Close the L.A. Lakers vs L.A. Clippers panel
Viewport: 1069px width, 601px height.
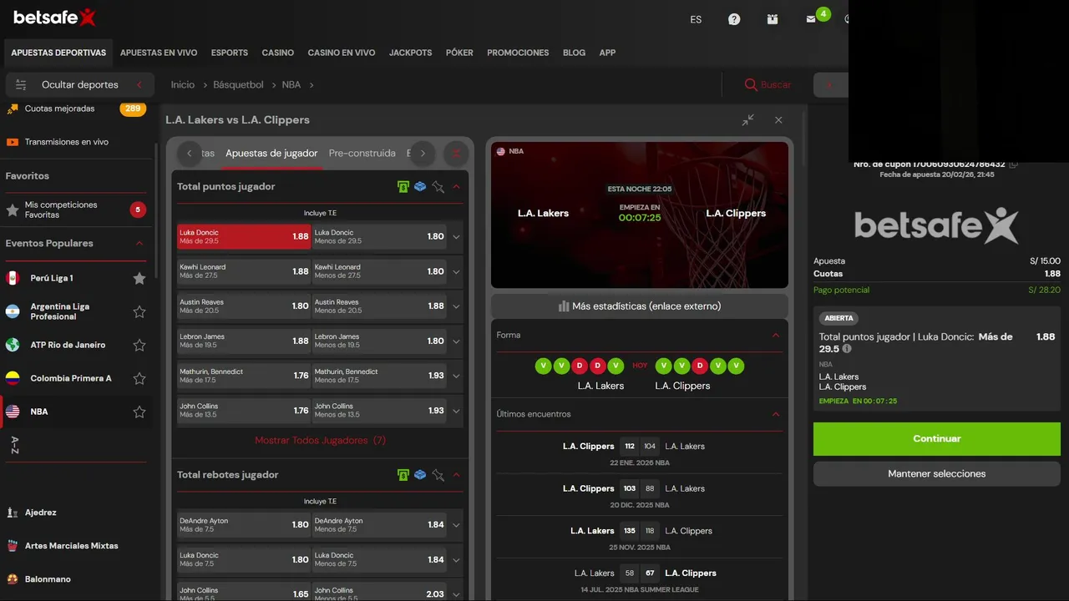pos(778,120)
